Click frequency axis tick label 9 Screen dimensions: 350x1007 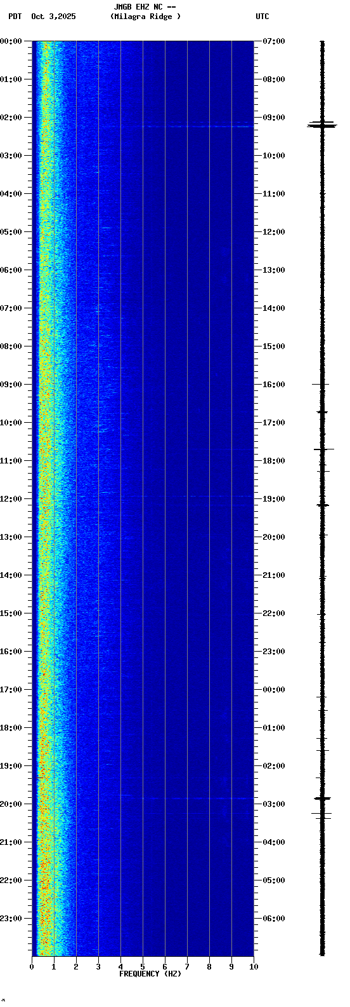231,967
